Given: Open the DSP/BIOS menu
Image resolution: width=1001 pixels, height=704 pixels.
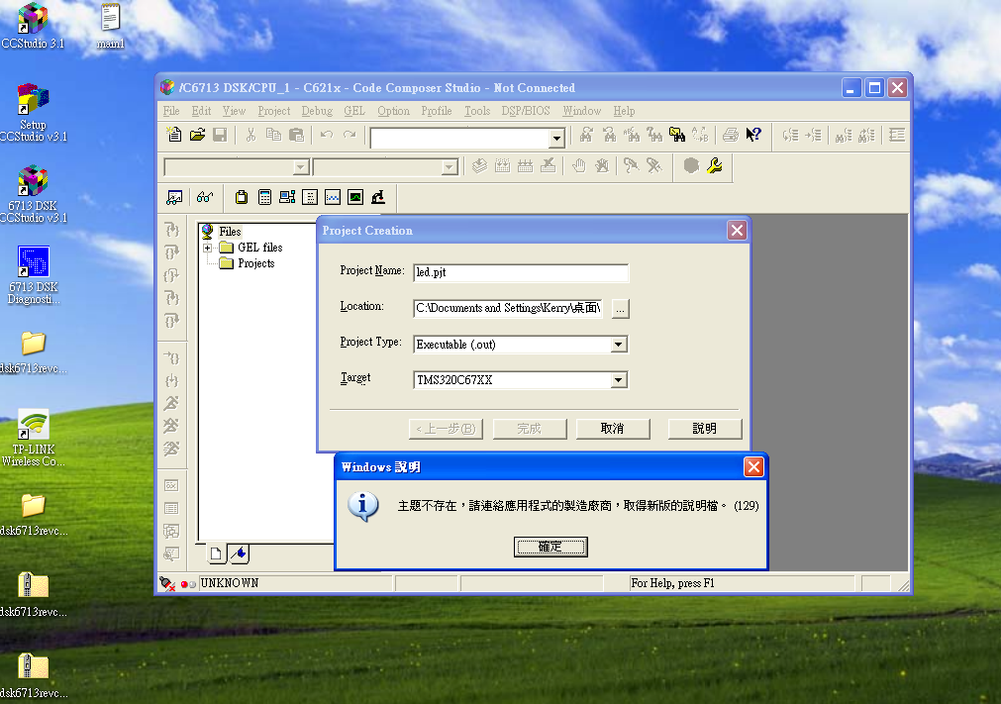Looking at the screenshot, I should (526, 111).
